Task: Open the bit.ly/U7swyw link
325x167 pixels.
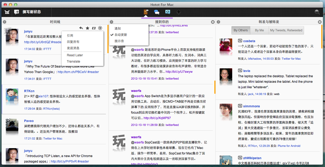Action: point(179,72)
